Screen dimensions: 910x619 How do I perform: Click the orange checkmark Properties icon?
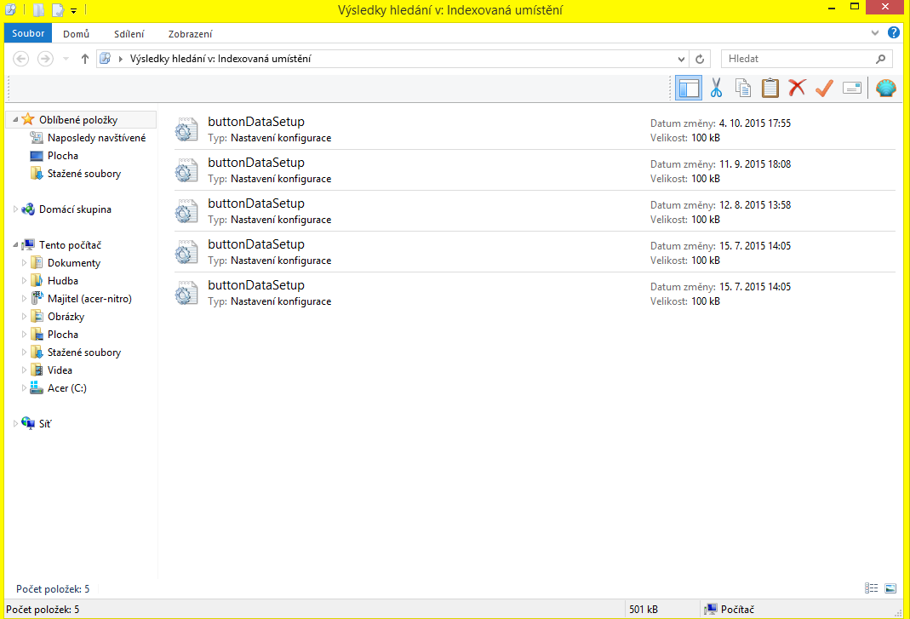click(823, 88)
